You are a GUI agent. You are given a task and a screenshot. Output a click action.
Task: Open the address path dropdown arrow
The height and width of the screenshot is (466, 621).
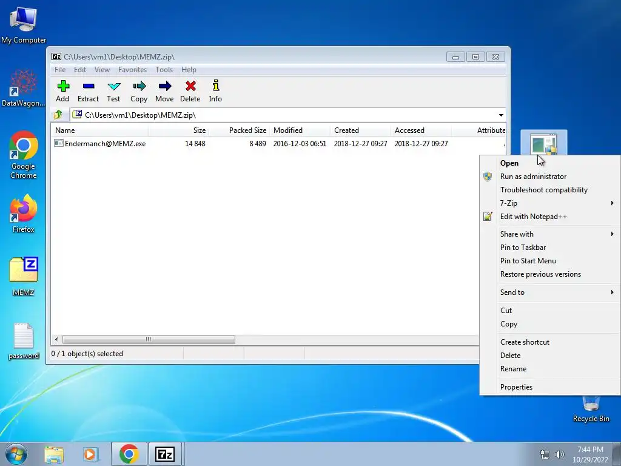tap(501, 115)
